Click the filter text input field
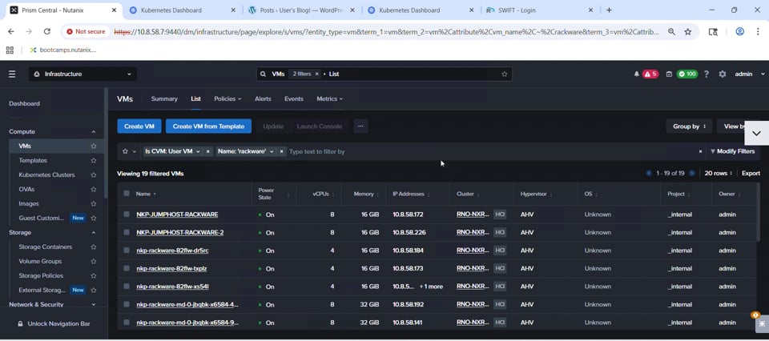This screenshot has height=341, width=769. [x=492, y=151]
